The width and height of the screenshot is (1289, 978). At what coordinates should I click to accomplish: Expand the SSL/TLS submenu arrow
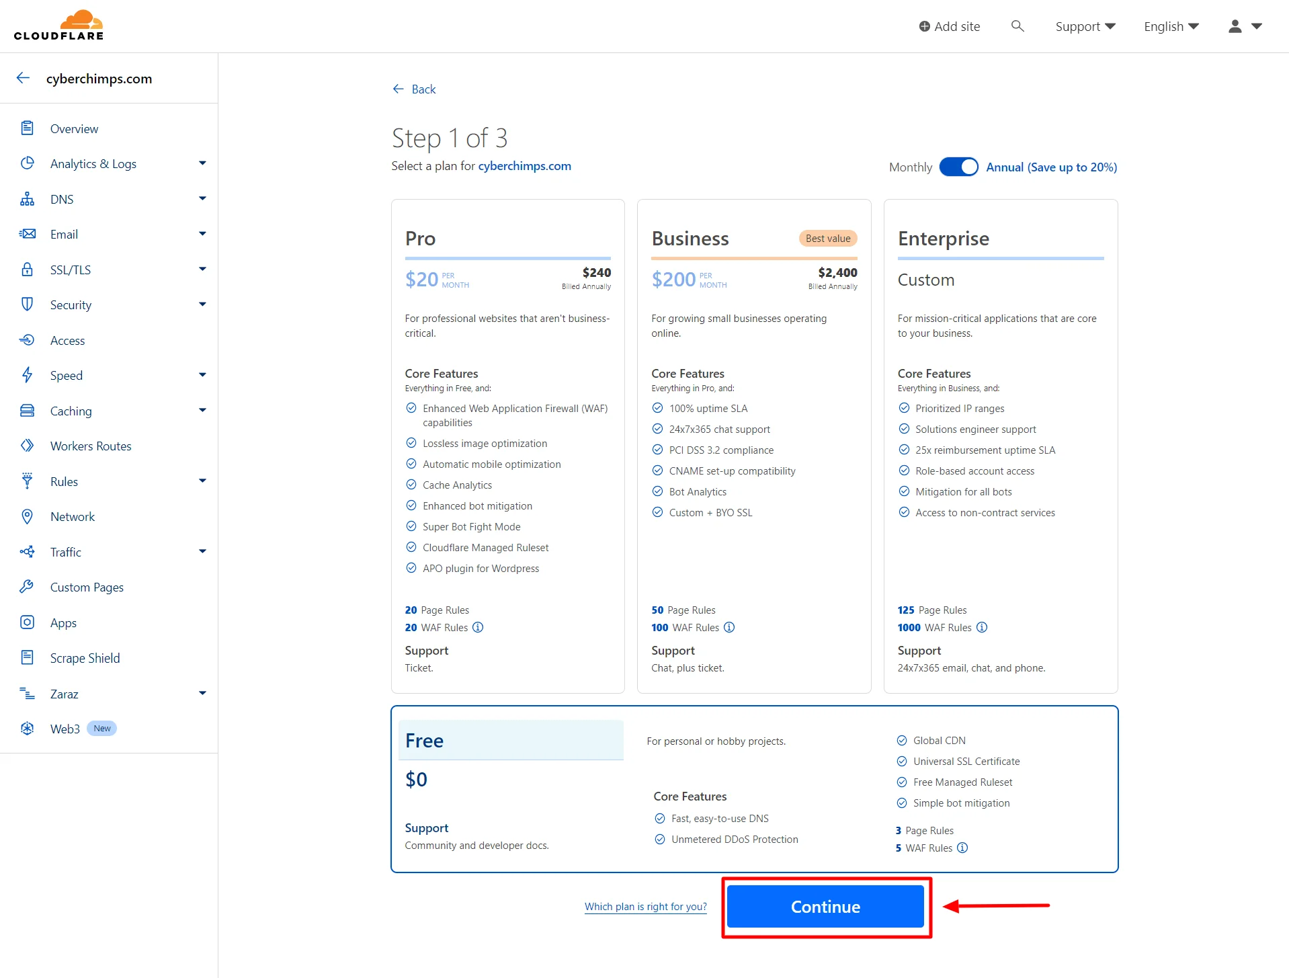(x=202, y=270)
